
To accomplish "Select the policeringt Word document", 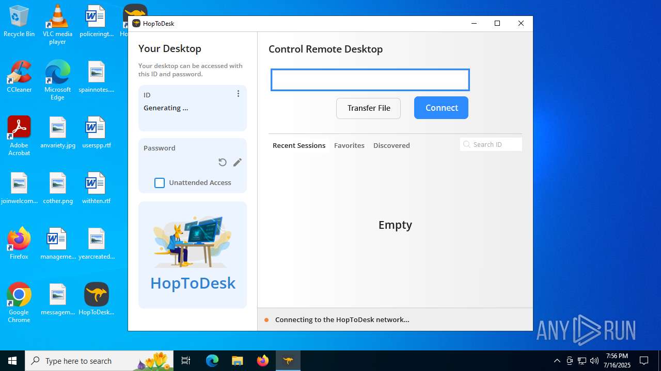I will [x=97, y=22].
